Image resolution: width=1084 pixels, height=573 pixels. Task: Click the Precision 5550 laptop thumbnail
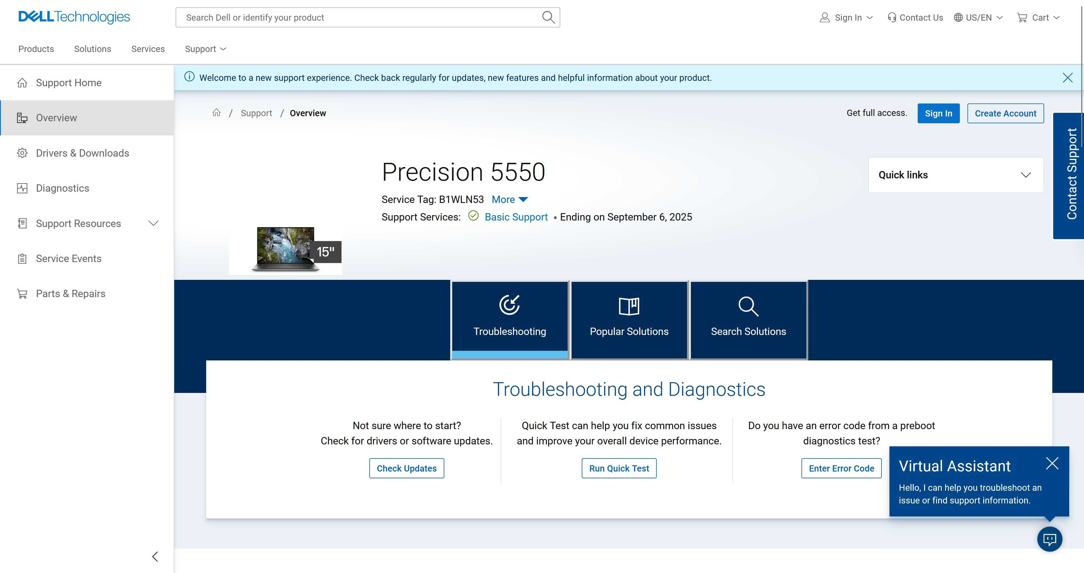285,250
